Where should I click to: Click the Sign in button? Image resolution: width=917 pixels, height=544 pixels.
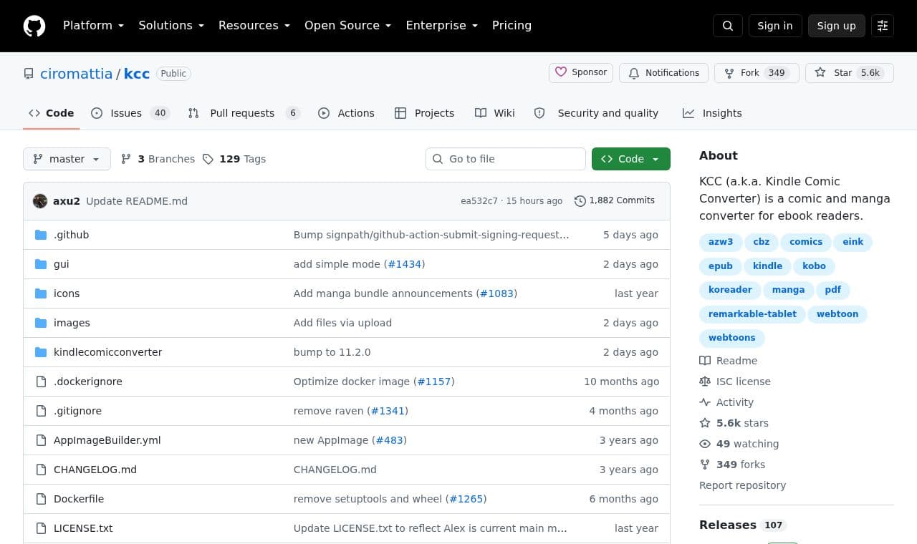(775, 26)
